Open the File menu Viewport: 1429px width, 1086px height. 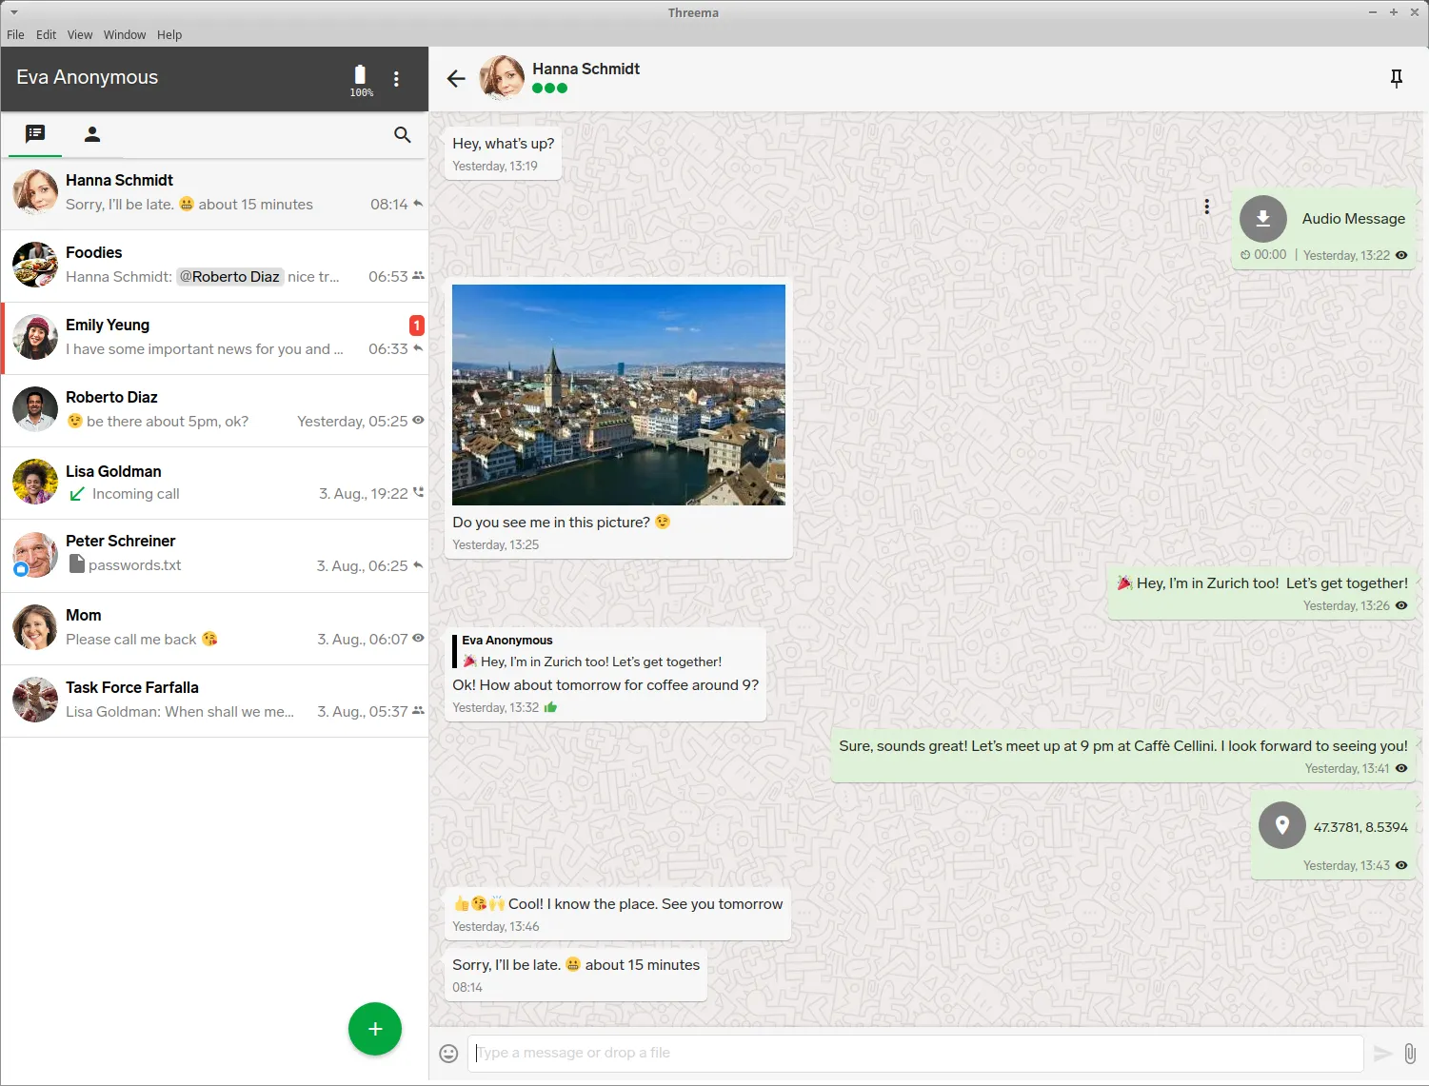point(15,34)
